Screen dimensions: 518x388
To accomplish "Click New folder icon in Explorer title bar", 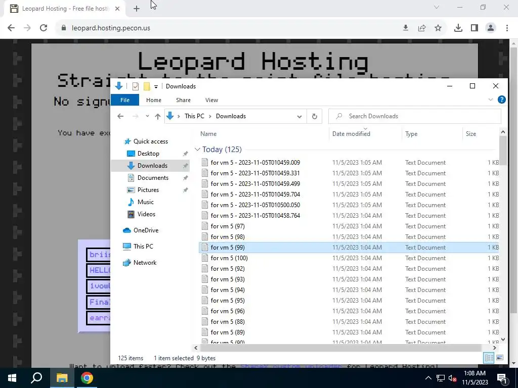I will tap(147, 86).
